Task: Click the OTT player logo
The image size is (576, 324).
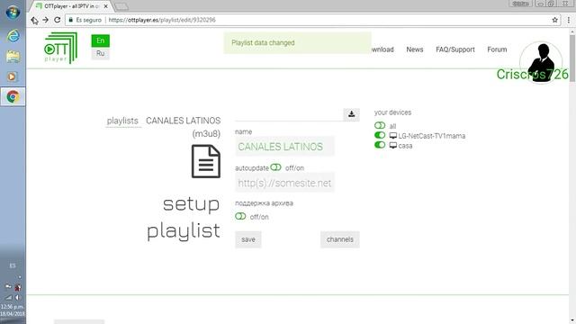Action: point(60,48)
